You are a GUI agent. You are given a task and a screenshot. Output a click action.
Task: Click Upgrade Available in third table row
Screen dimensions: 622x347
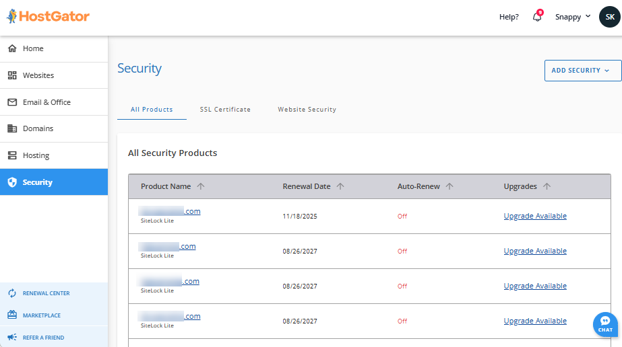535,286
